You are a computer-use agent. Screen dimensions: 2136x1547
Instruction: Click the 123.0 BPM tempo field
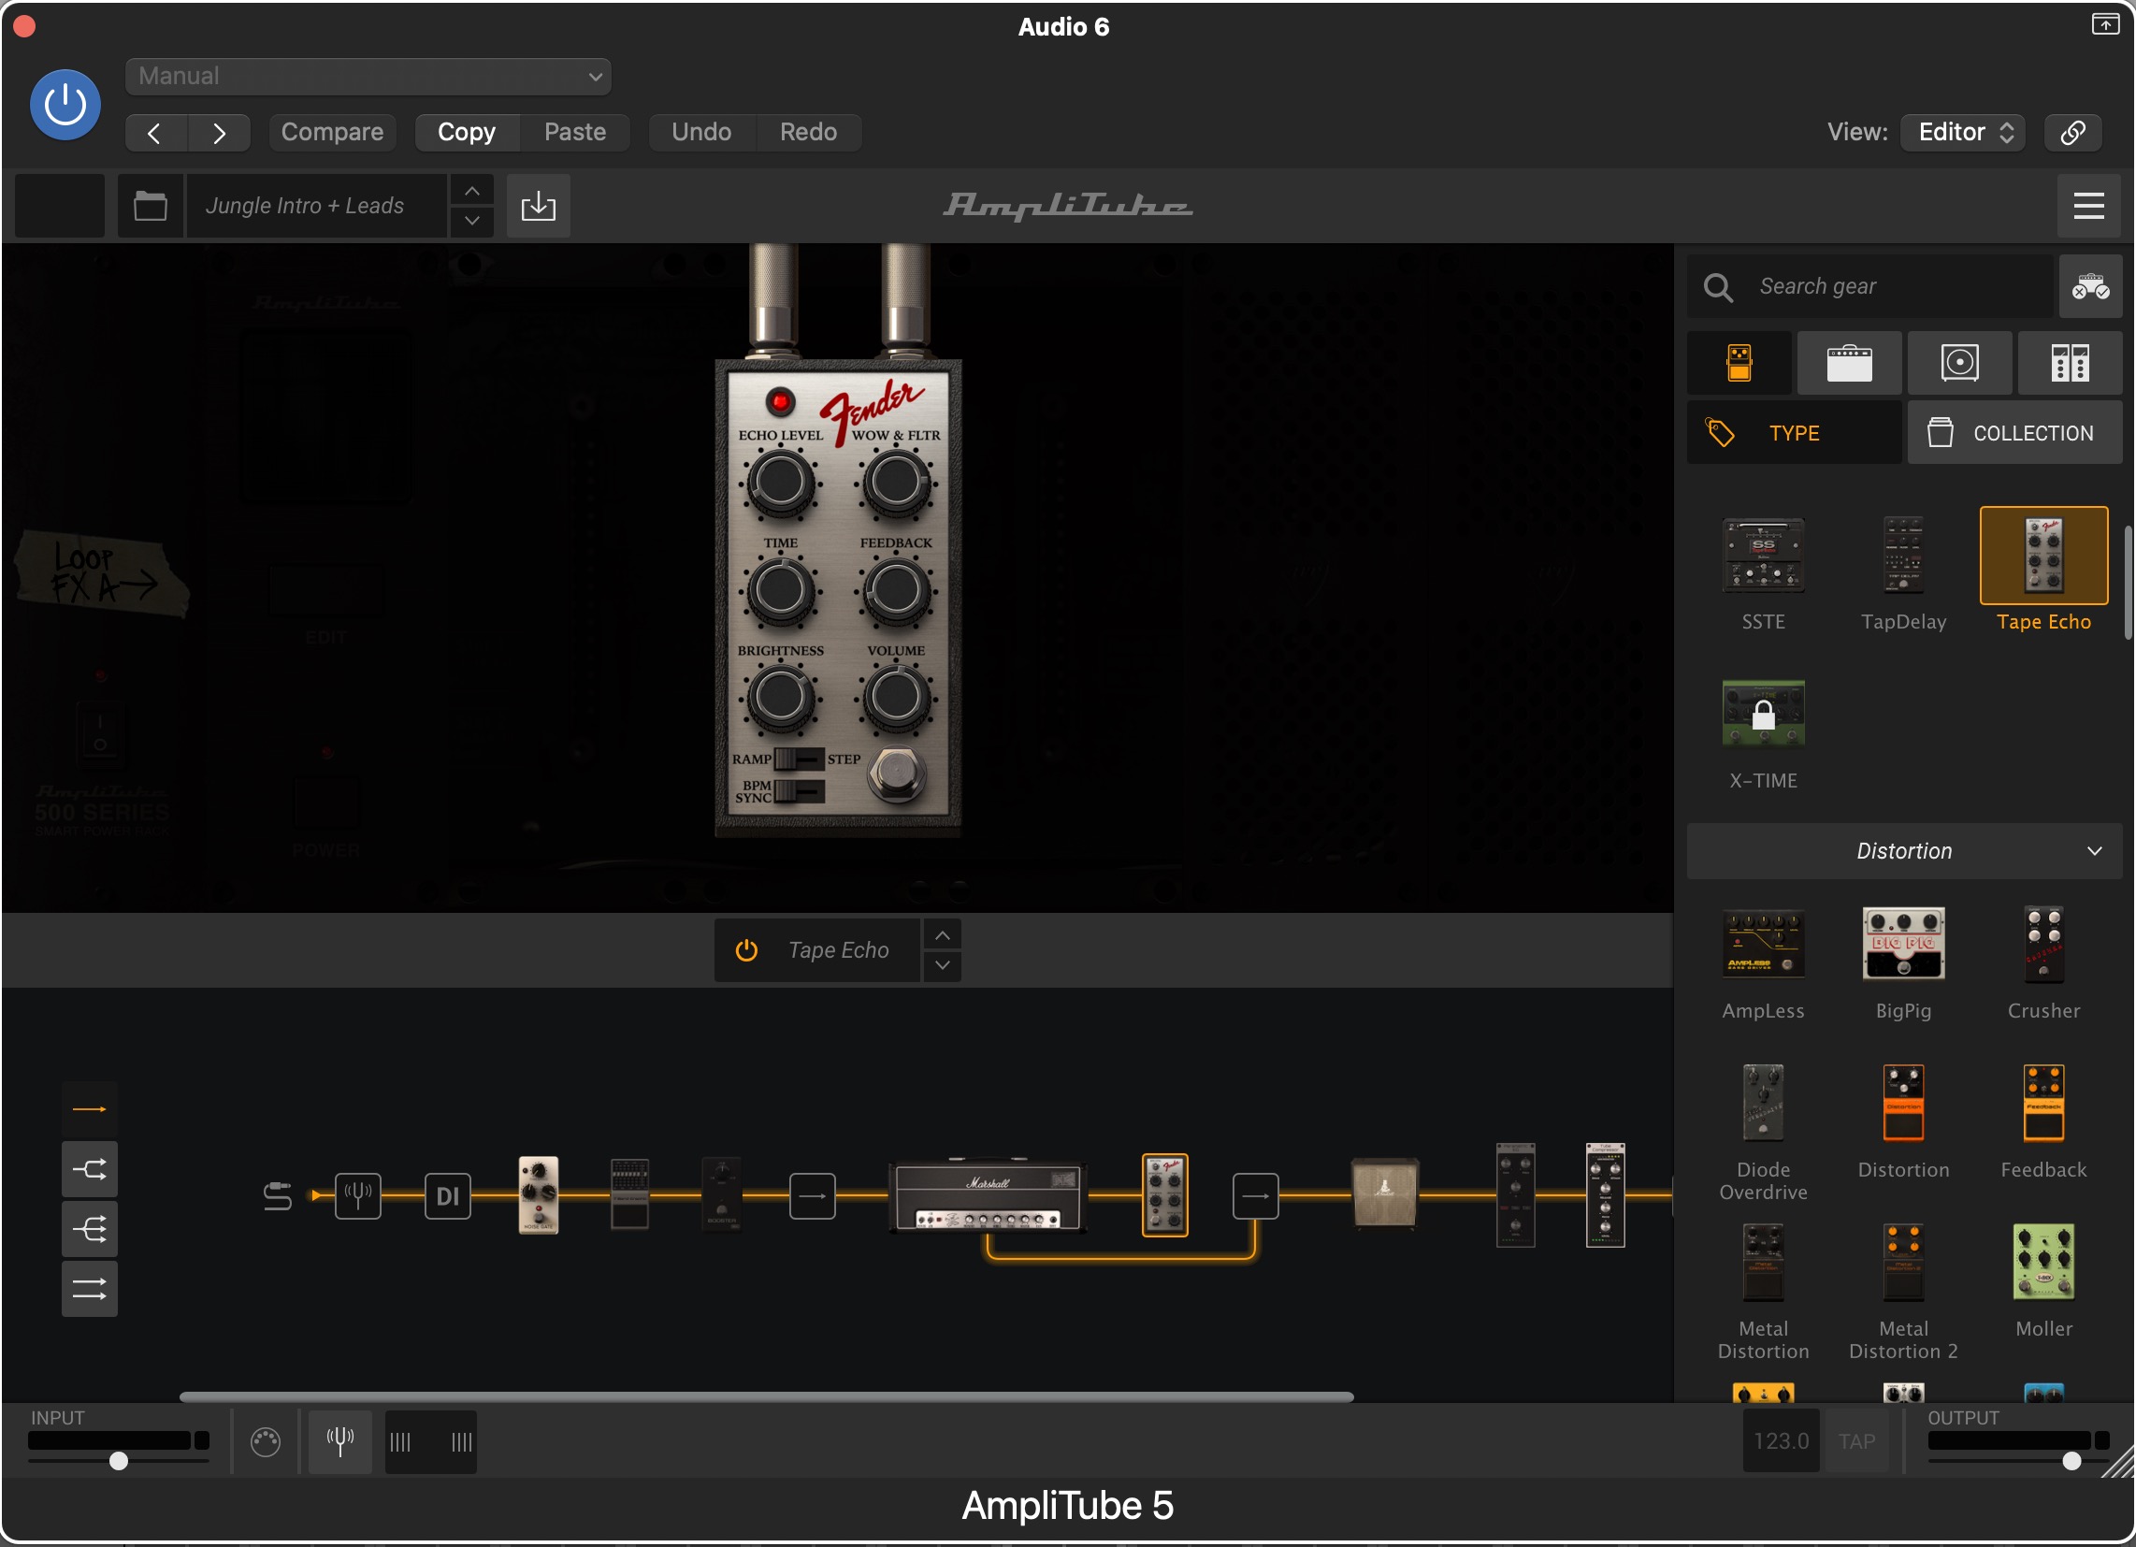coord(1780,1441)
